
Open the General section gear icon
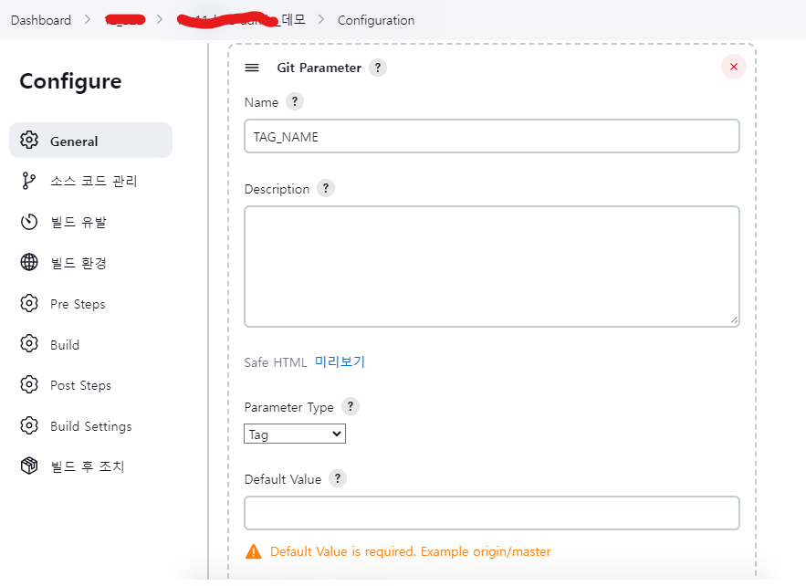coord(29,140)
